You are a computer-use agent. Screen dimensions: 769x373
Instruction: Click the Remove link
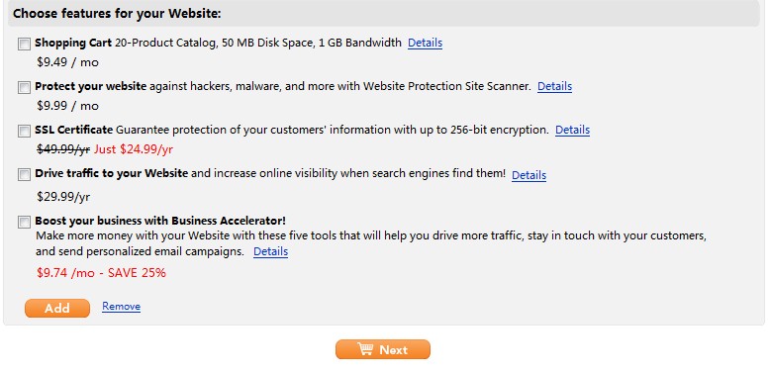(x=121, y=307)
